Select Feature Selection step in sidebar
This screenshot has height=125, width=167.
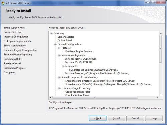click(13, 32)
